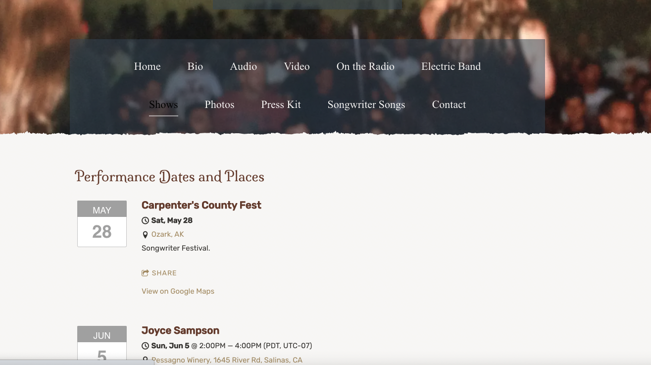Visit the On the Radio page

365,66
